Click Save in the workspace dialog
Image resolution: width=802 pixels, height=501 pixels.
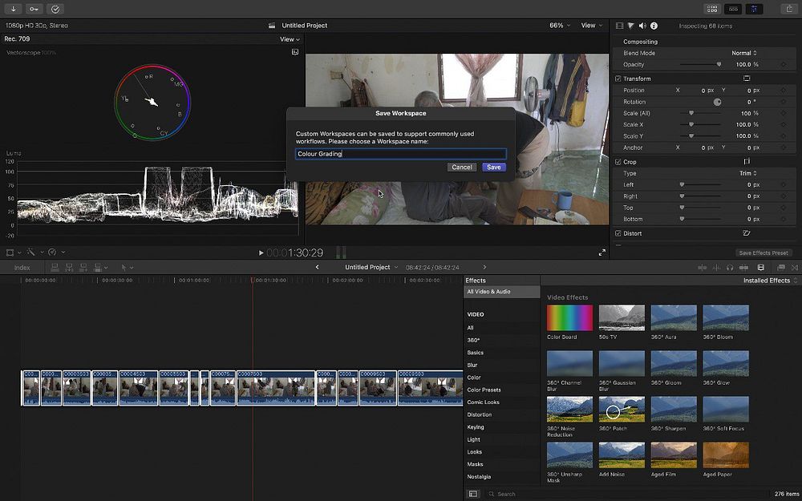493,168
